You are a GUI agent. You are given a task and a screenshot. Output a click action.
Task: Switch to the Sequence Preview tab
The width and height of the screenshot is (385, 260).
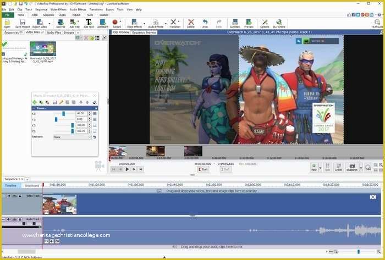(144, 32)
